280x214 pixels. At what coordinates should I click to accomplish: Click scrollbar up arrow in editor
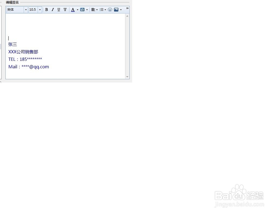point(127,16)
